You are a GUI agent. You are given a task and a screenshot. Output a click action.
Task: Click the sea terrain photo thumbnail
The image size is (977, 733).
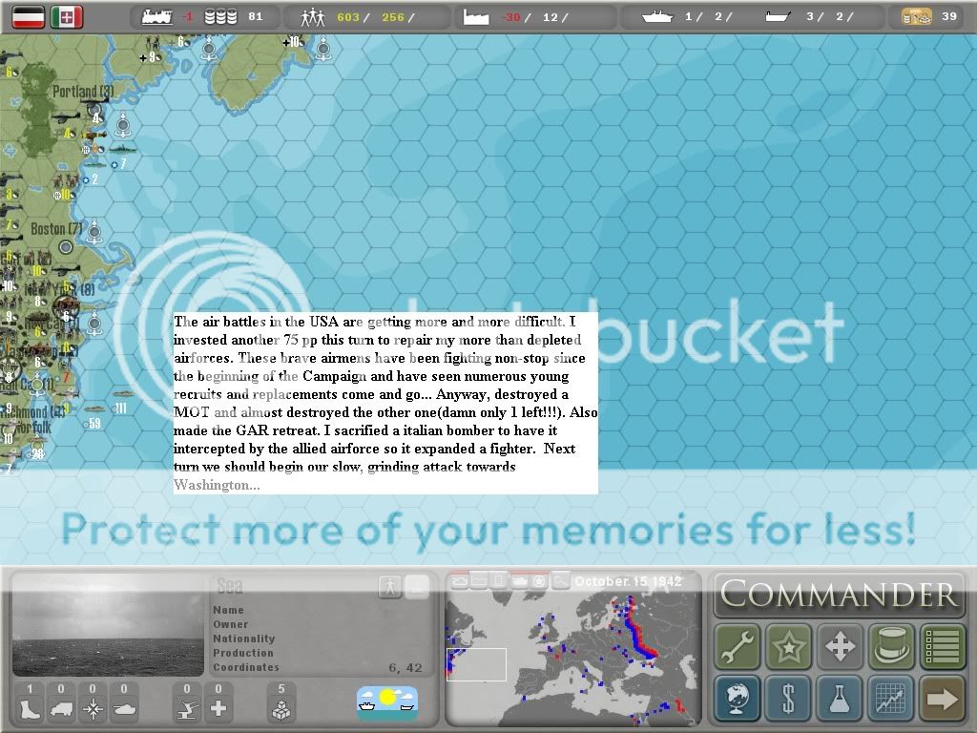pos(108,625)
